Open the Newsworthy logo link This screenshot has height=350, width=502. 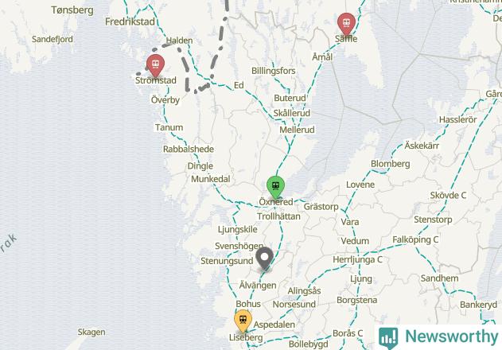coord(438,337)
